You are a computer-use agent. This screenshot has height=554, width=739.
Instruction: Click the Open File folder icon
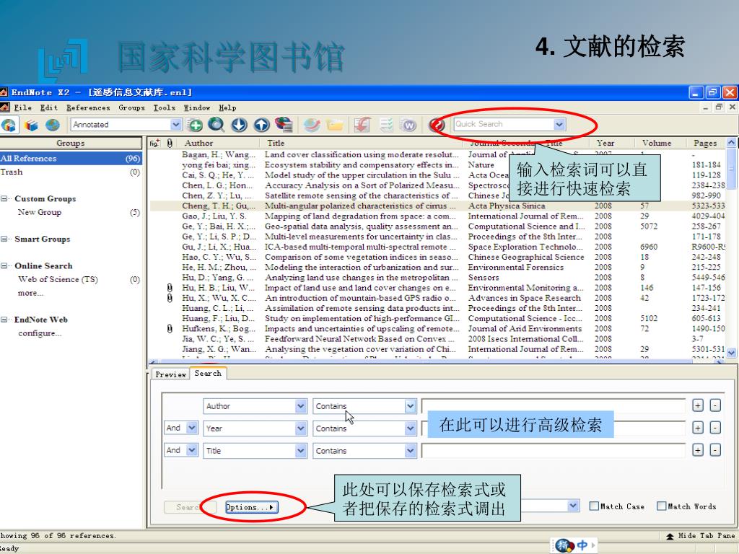pyautogui.click(x=335, y=125)
